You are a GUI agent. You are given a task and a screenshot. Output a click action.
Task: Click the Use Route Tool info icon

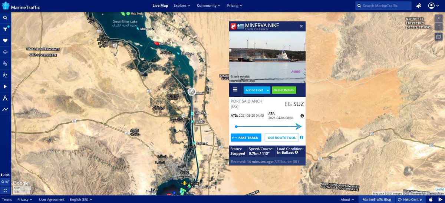click(x=301, y=137)
